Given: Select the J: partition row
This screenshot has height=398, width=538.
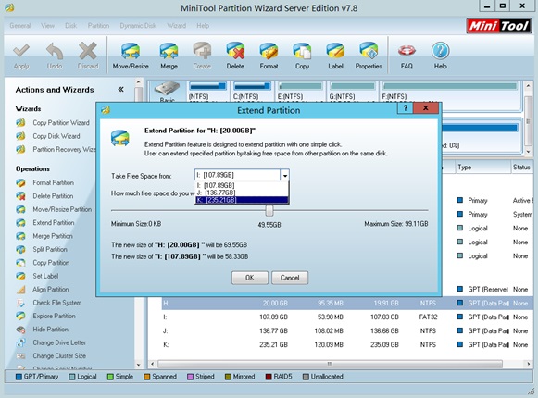Looking at the screenshot, I should [347, 331].
